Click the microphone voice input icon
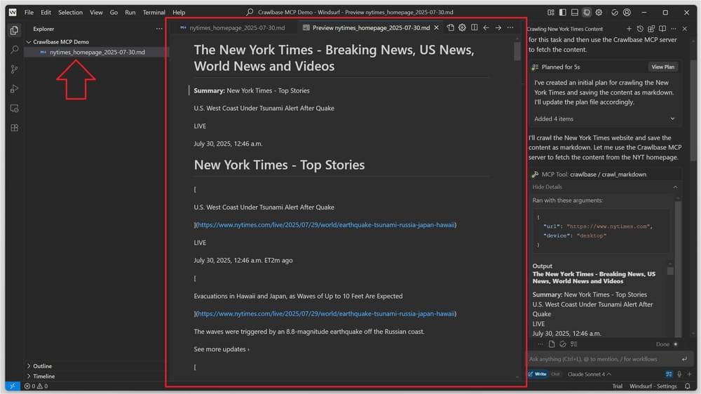Viewport: 701px width, 394px height. (x=679, y=374)
